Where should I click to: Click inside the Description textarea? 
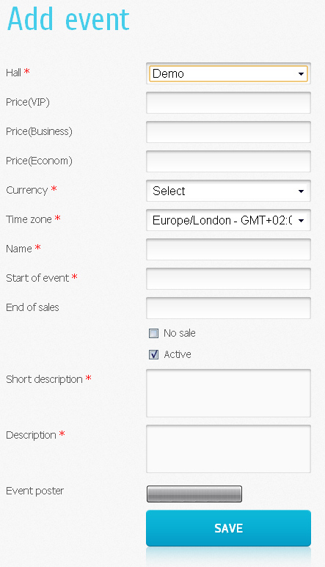click(x=228, y=449)
